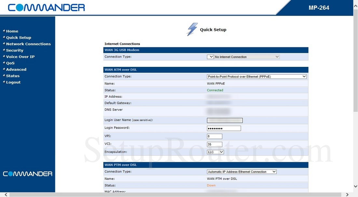Viewport: 358px width, 197px height.
Task: Click the left arrow of the horizontal scrollbar
Action: pyautogui.click(x=5, y=194)
